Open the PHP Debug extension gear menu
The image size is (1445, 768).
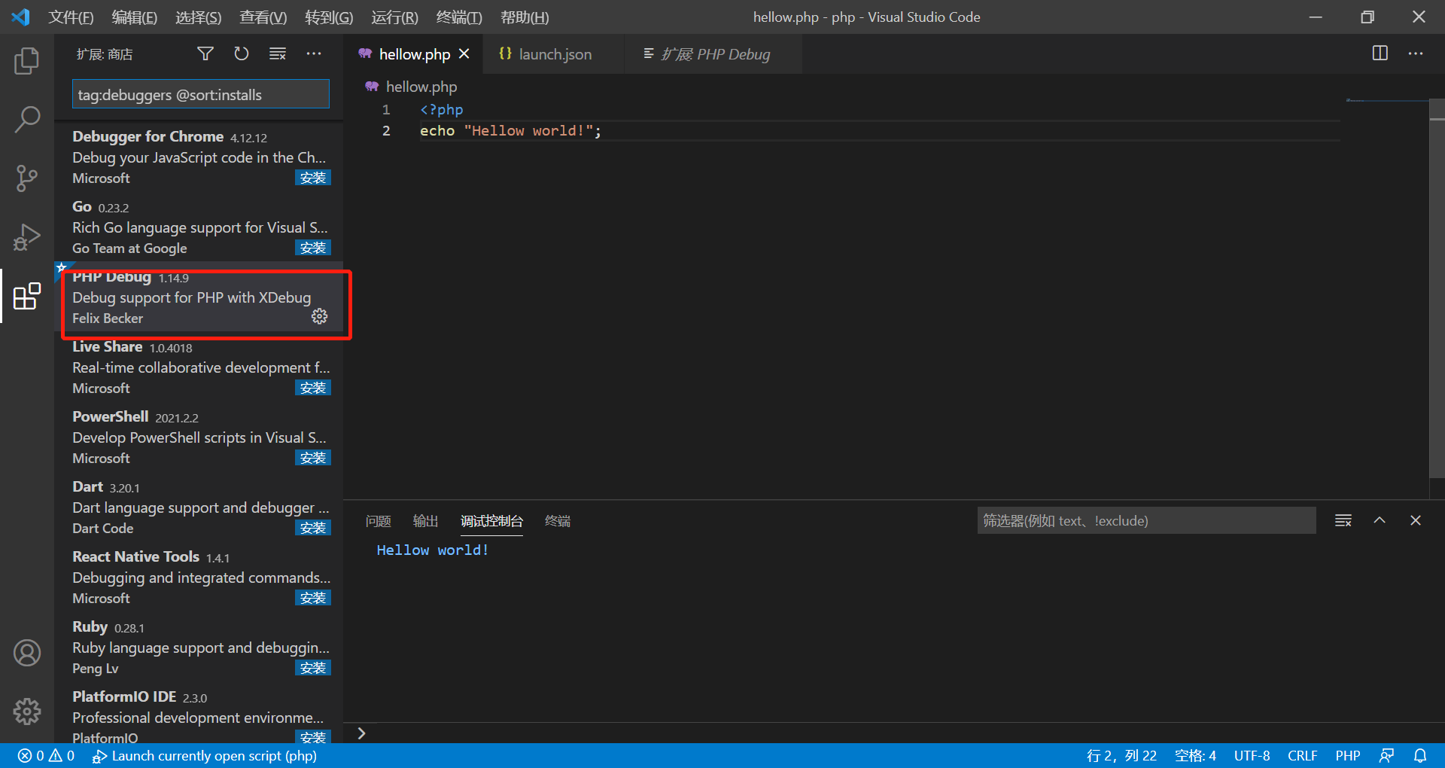coord(320,316)
